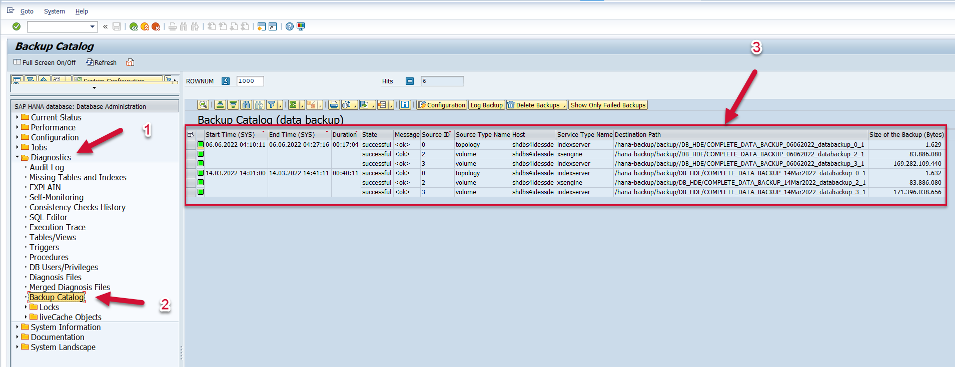
Task: Select the row starting 06.06.2022 04:10:11 via row selector
Action: point(191,145)
